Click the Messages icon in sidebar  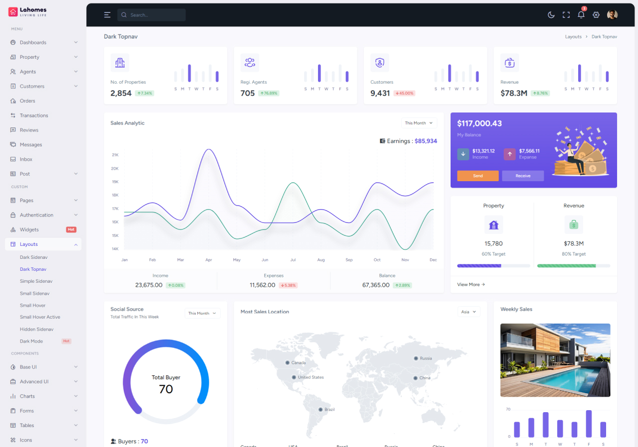coord(13,144)
